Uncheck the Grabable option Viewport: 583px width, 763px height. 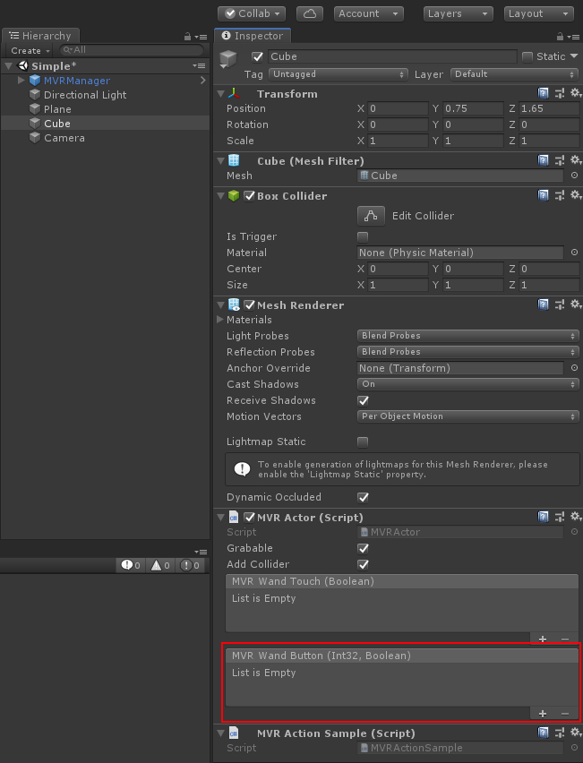(x=363, y=548)
